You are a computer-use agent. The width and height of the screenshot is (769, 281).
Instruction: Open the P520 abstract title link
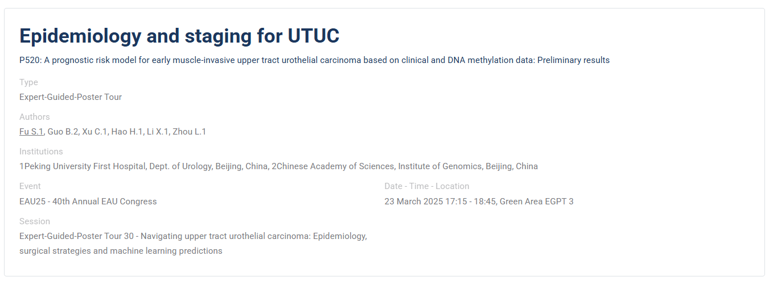(314, 60)
